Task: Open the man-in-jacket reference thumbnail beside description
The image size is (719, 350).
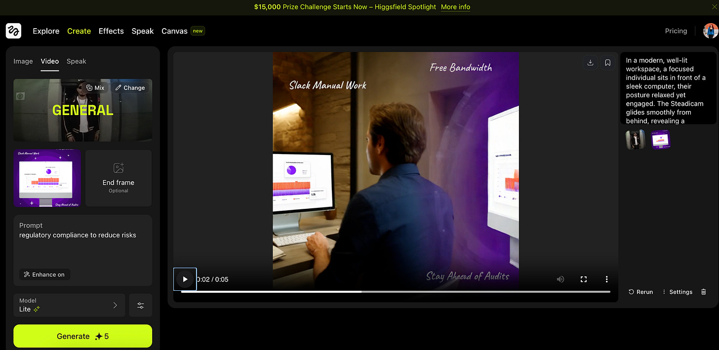Action: click(x=635, y=140)
